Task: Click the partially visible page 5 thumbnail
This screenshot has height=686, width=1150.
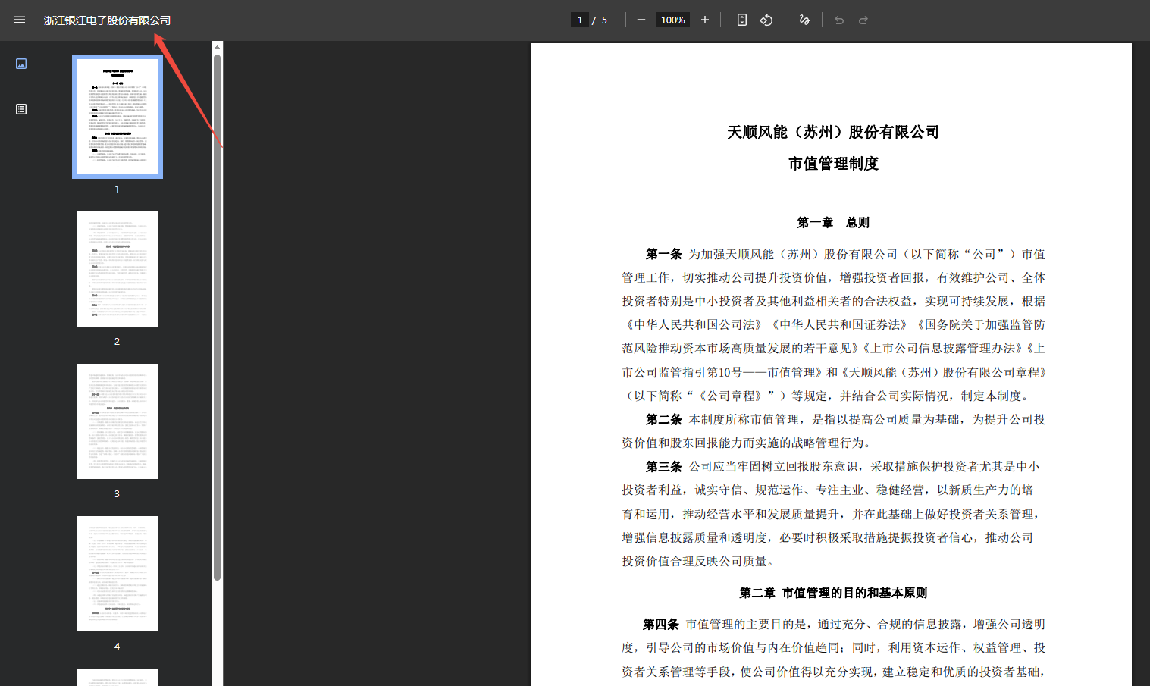Action: tap(118, 677)
